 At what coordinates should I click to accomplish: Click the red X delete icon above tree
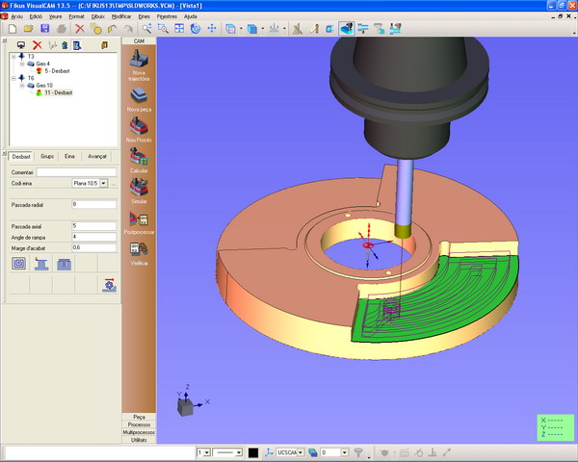pos(37,44)
